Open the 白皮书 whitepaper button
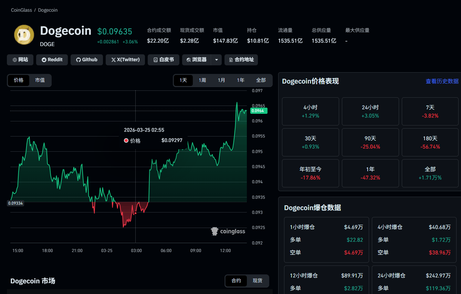461x294 pixels. click(164, 60)
